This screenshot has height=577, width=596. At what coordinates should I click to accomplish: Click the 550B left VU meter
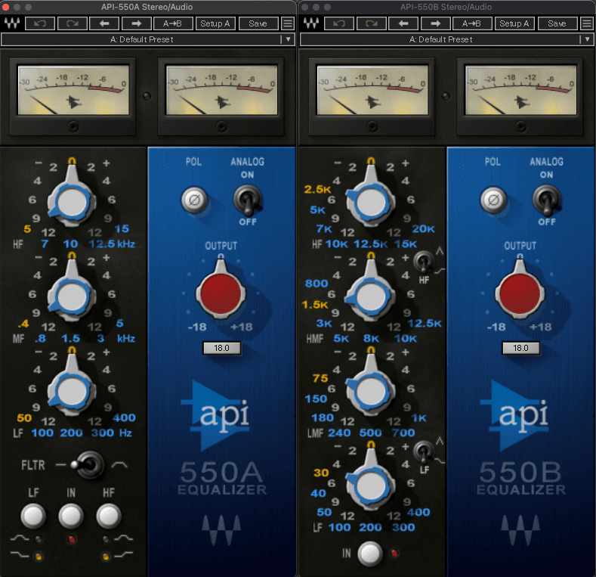[372, 90]
